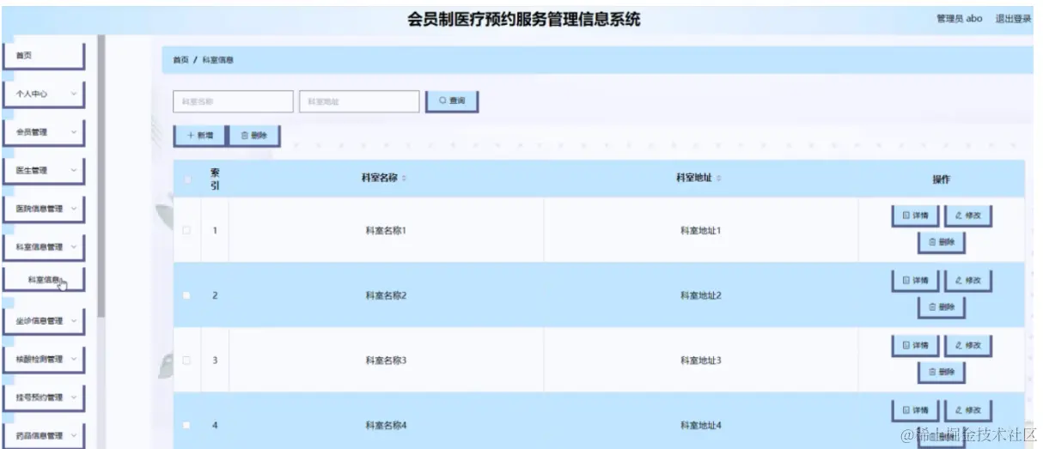Screen dimensions: 1043x449
Task: Check the checkbox for row 科室名称3
Action: [x=187, y=361]
